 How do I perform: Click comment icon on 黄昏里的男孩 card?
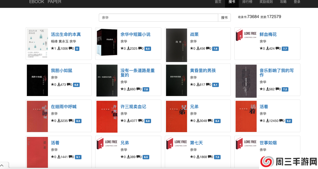tap(208, 84)
